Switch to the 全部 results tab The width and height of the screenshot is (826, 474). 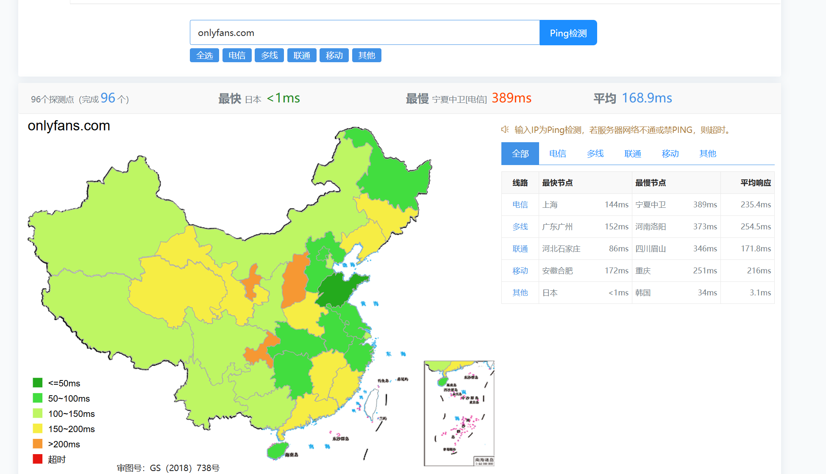[520, 154]
